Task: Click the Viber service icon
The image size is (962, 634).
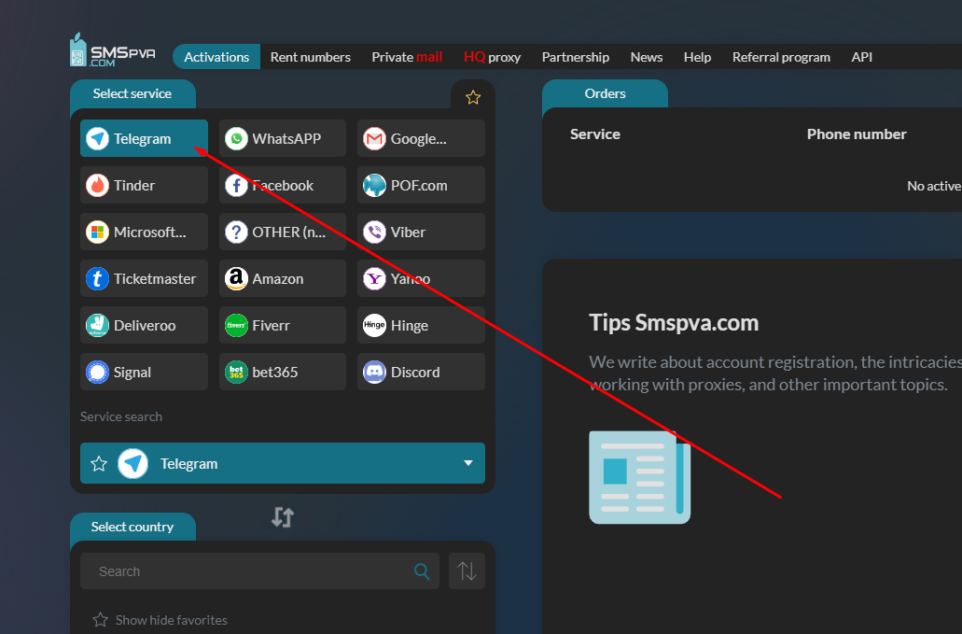Action: pyautogui.click(x=374, y=232)
